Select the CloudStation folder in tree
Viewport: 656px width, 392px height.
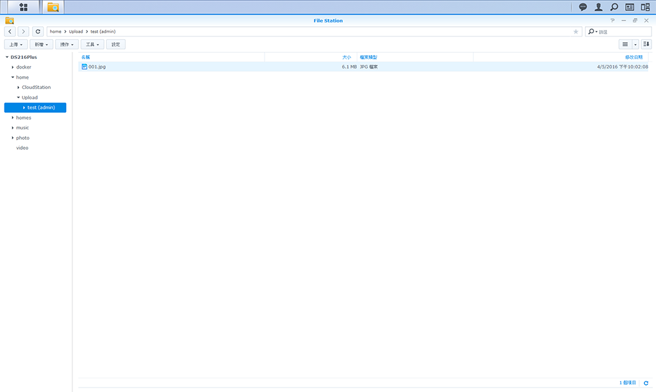pos(36,88)
